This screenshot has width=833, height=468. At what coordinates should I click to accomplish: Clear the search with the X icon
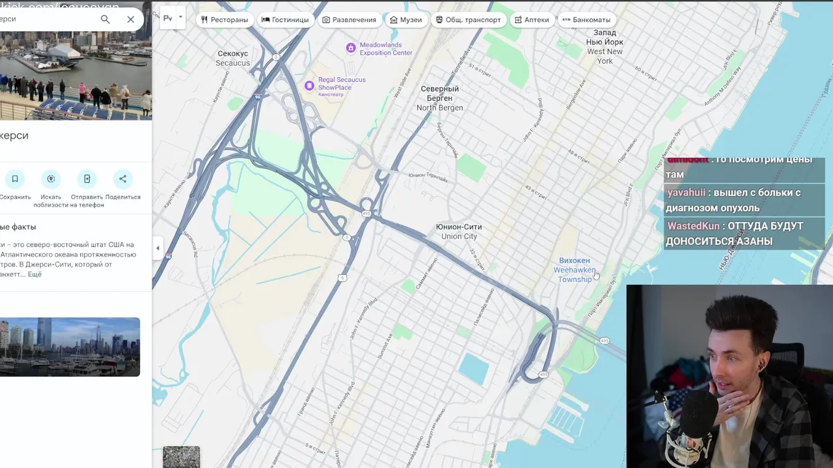[131, 19]
